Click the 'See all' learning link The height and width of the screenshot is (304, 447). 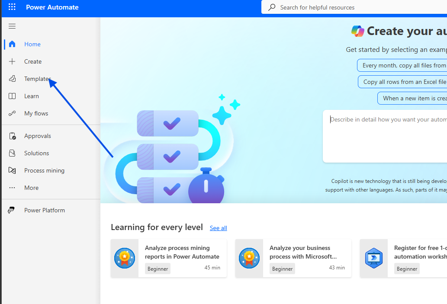[218, 228]
